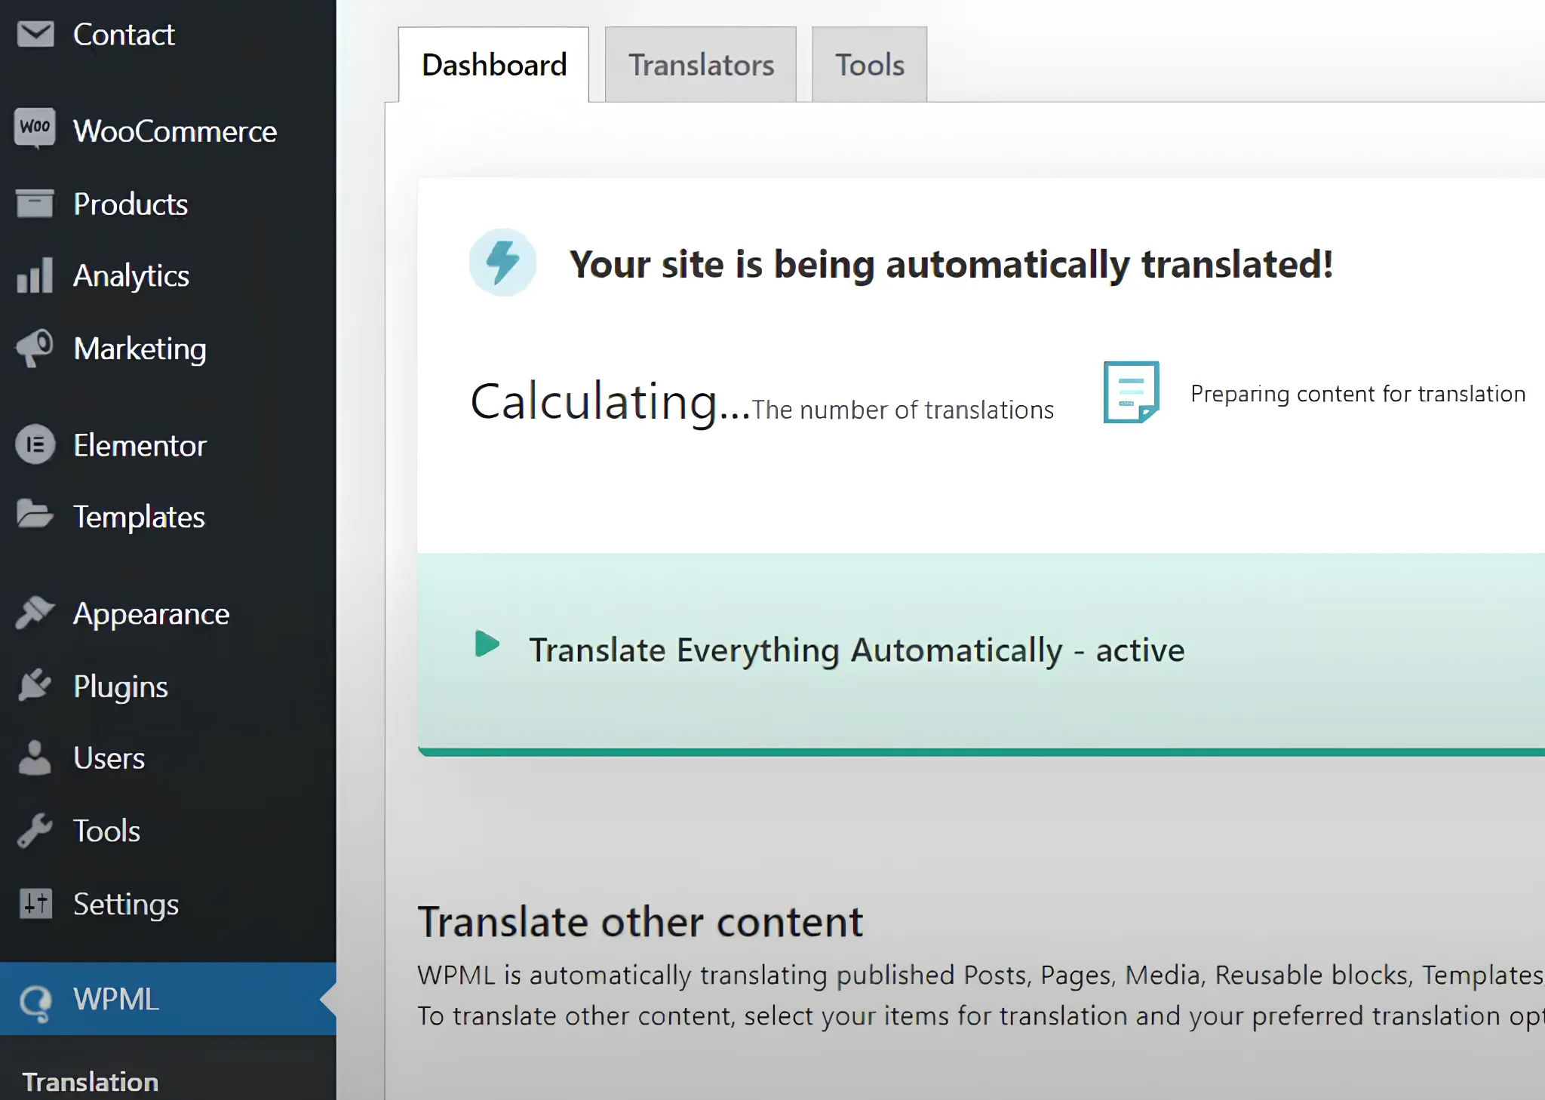1545x1100 pixels.
Task: Select the Elementor sidebar icon
Action: tap(35, 444)
